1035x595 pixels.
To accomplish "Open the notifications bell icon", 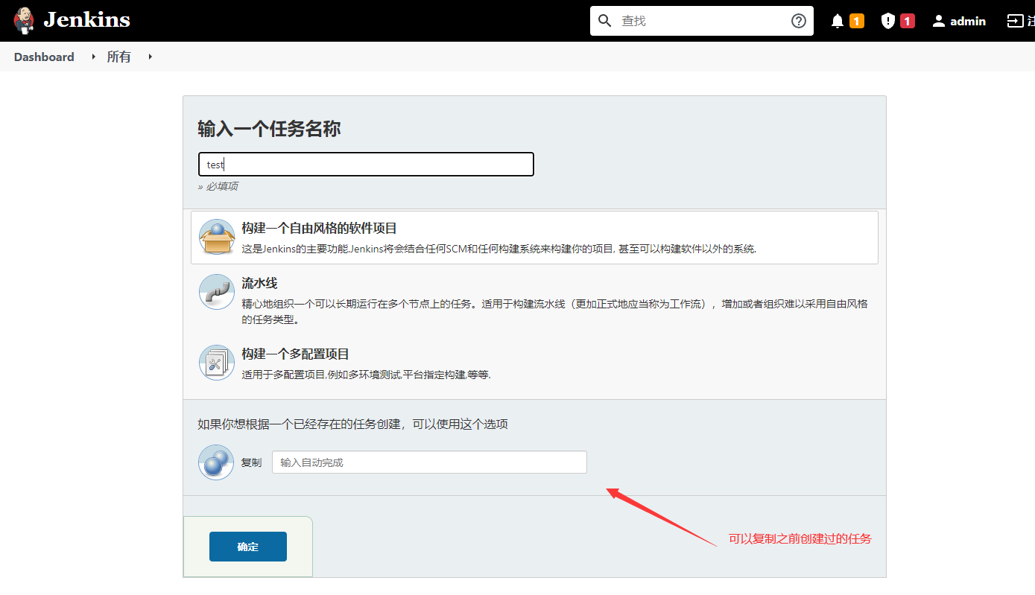I will [x=838, y=21].
